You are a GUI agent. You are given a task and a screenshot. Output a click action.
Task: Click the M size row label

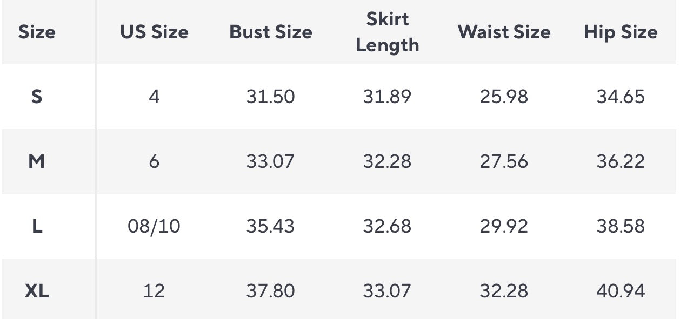point(37,161)
